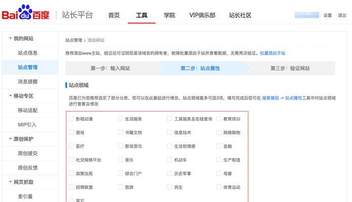Open the 学院 tab

tap(169, 15)
